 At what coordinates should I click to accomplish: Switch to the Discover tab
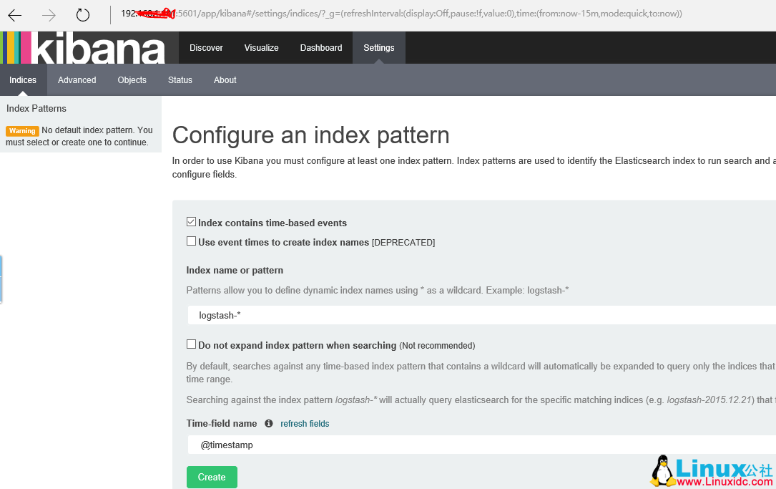coord(206,47)
